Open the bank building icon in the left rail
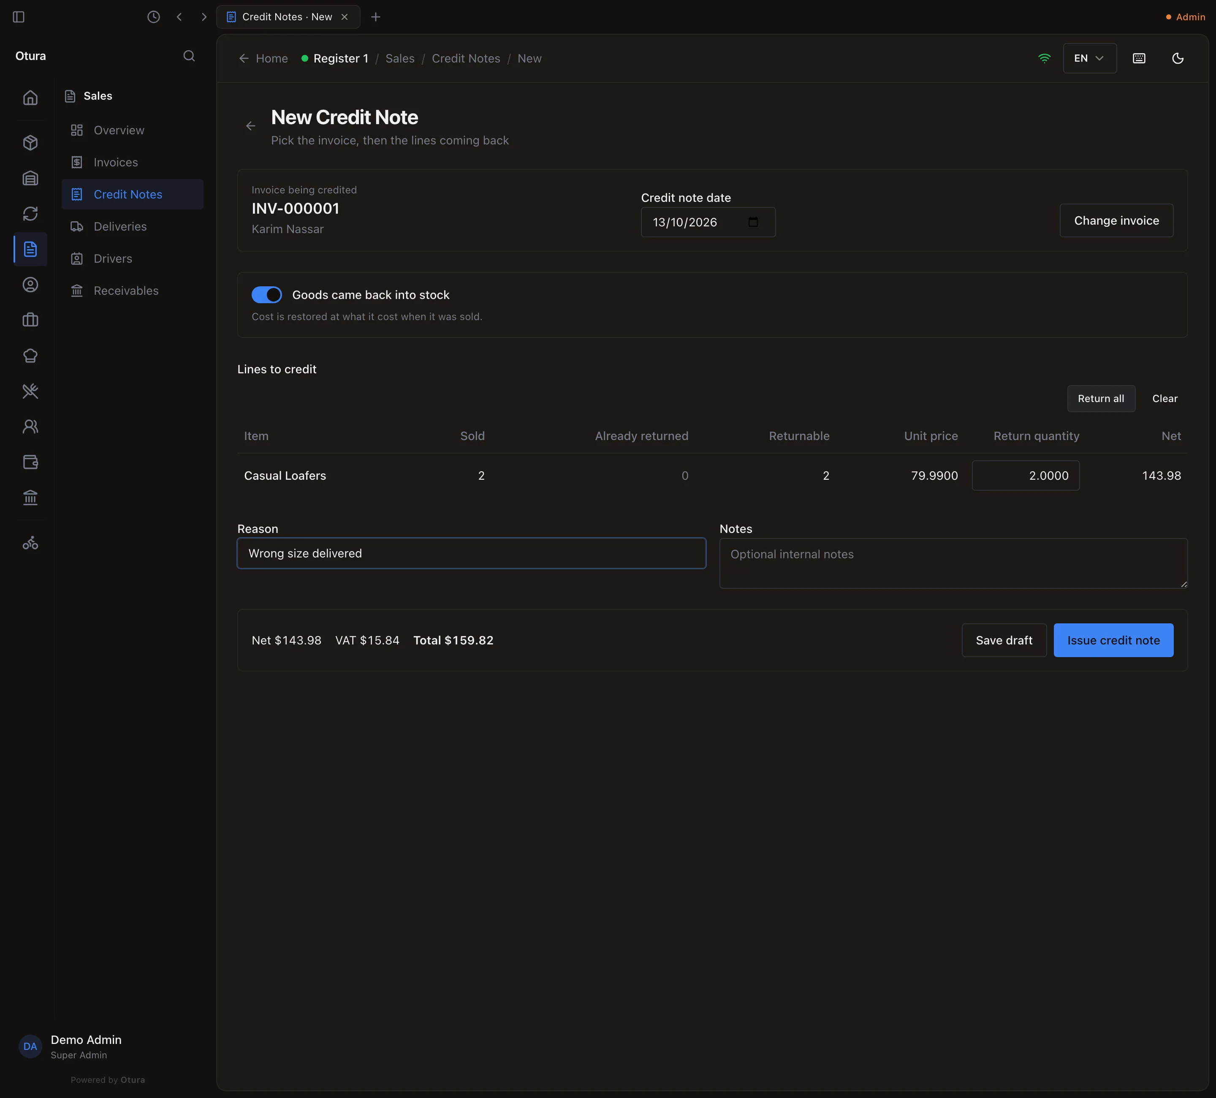 [x=30, y=498]
